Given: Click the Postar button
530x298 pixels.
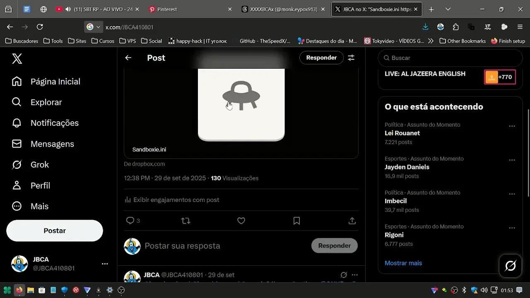Looking at the screenshot, I should (55, 231).
